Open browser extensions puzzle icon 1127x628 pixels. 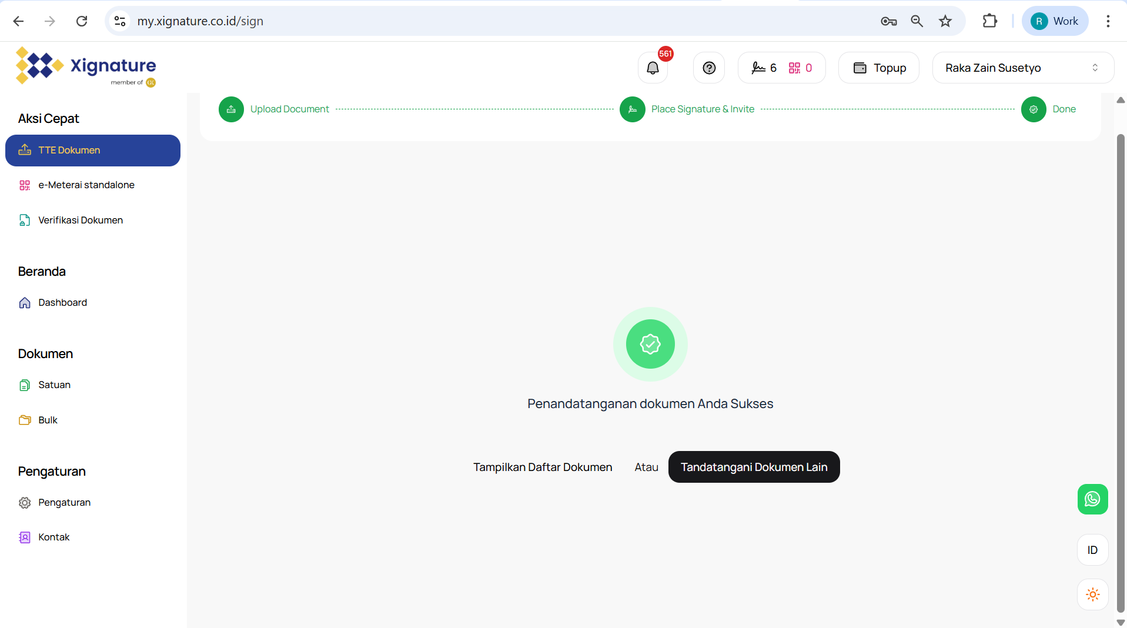(990, 21)
